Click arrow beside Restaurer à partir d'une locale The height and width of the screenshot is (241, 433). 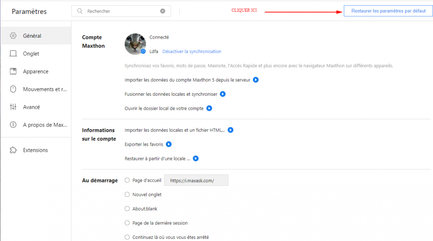click(x=196, y=159)
